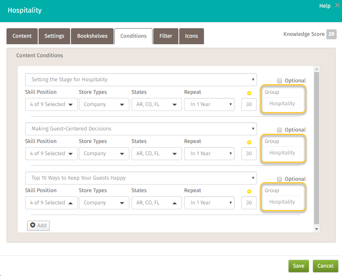Go to the Filter tab
Screen dimensions: 342x276
coord(166,36)
